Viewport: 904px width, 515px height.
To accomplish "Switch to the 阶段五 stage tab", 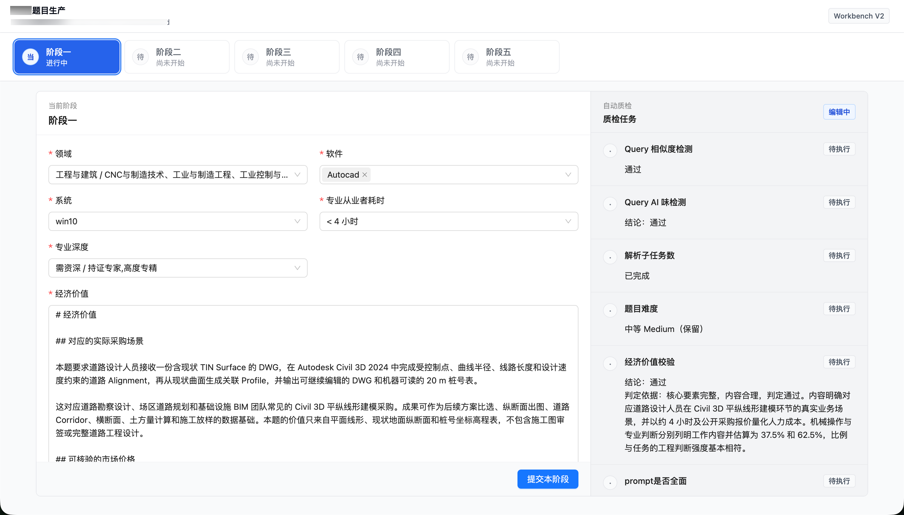I will (507, 57).
